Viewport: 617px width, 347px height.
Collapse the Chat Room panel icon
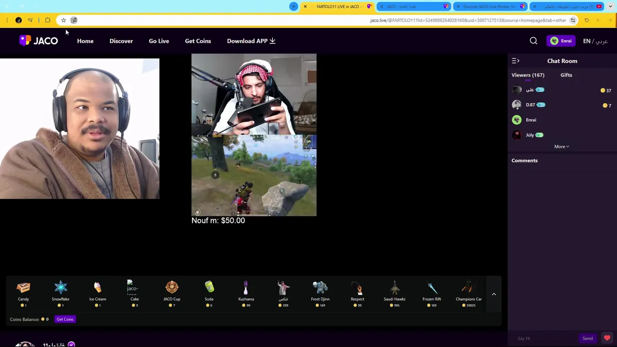[515, 61]
